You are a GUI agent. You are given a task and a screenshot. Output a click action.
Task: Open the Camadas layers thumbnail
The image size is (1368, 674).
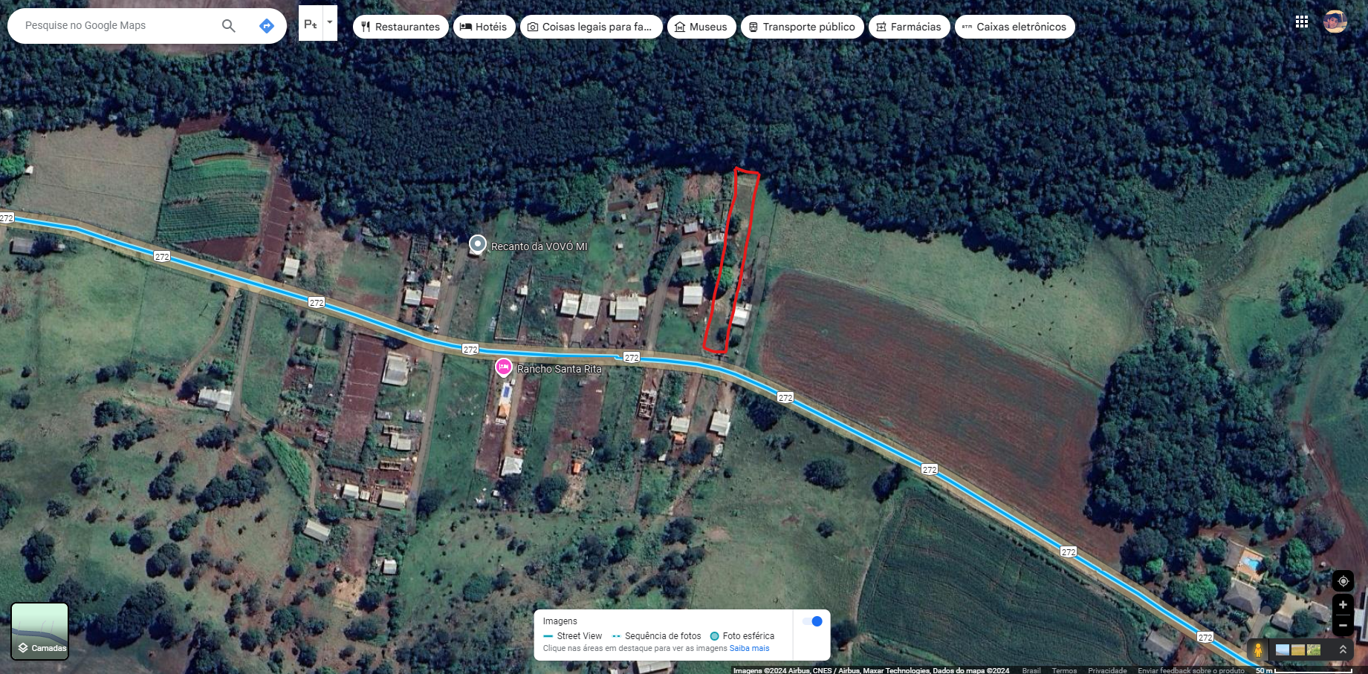[x=40, y=631]
